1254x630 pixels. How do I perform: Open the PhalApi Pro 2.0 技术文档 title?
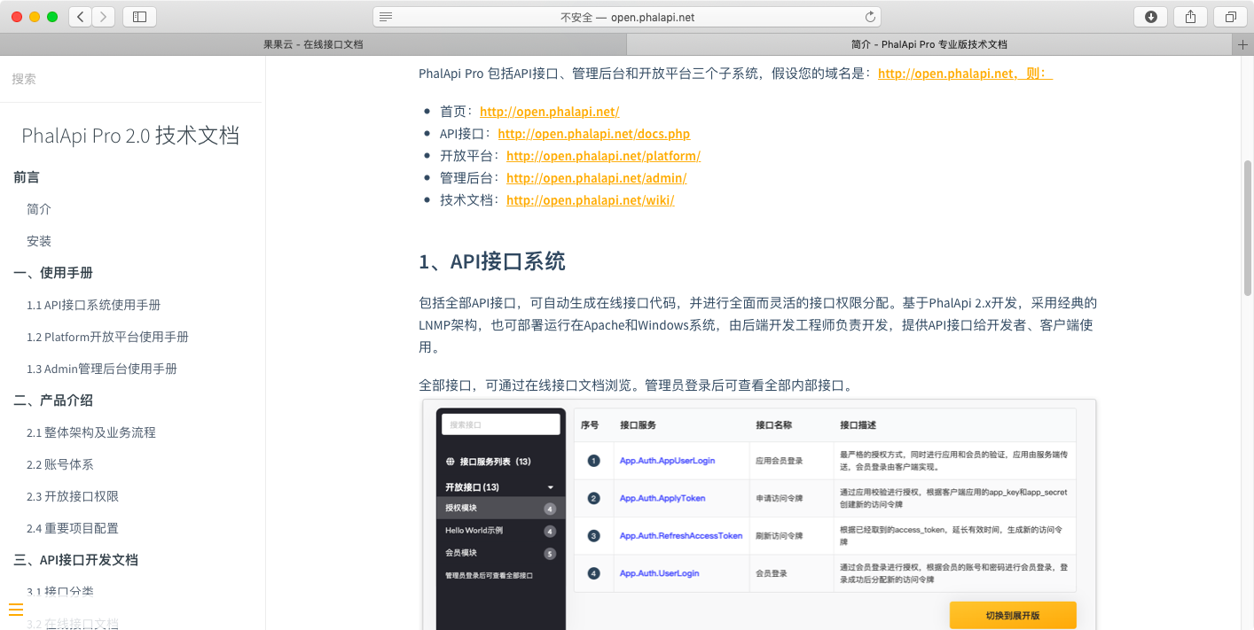pos(130,135)
